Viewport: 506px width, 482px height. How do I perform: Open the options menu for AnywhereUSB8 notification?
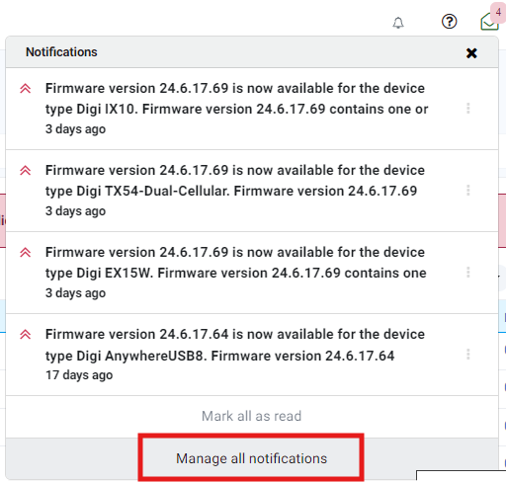[468, 355]
